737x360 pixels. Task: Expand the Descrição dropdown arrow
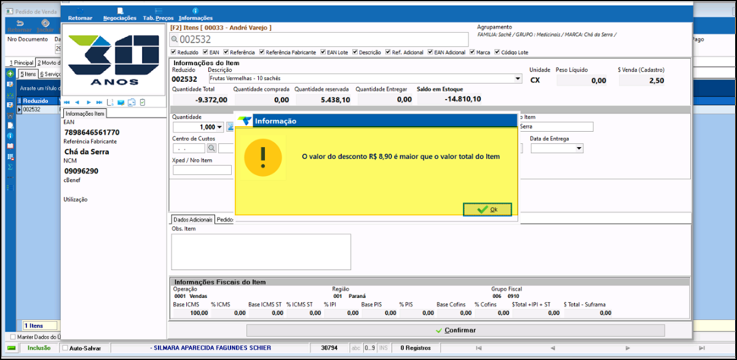pos(518,79)
